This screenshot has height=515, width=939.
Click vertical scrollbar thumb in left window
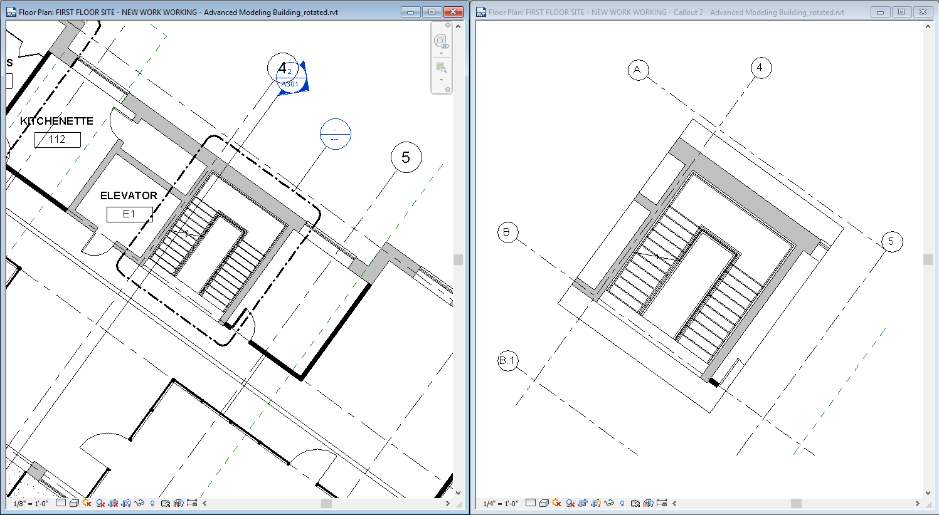[x=458, y=259]
